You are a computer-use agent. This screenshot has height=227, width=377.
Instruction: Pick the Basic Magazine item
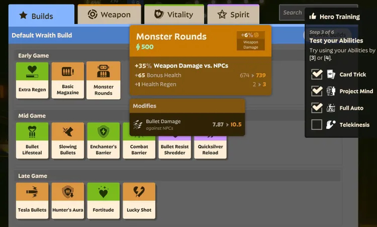pos(68,80)
